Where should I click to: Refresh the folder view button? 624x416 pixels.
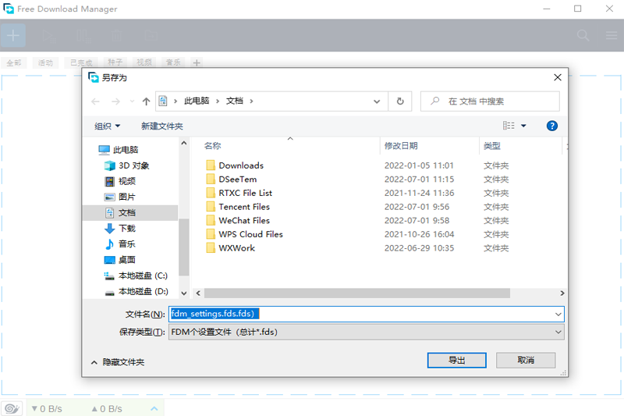coord(400,101)
